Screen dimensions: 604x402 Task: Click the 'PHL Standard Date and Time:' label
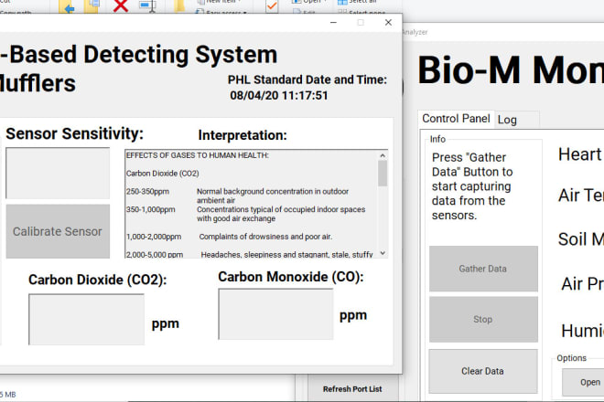(x=307, y=79)
